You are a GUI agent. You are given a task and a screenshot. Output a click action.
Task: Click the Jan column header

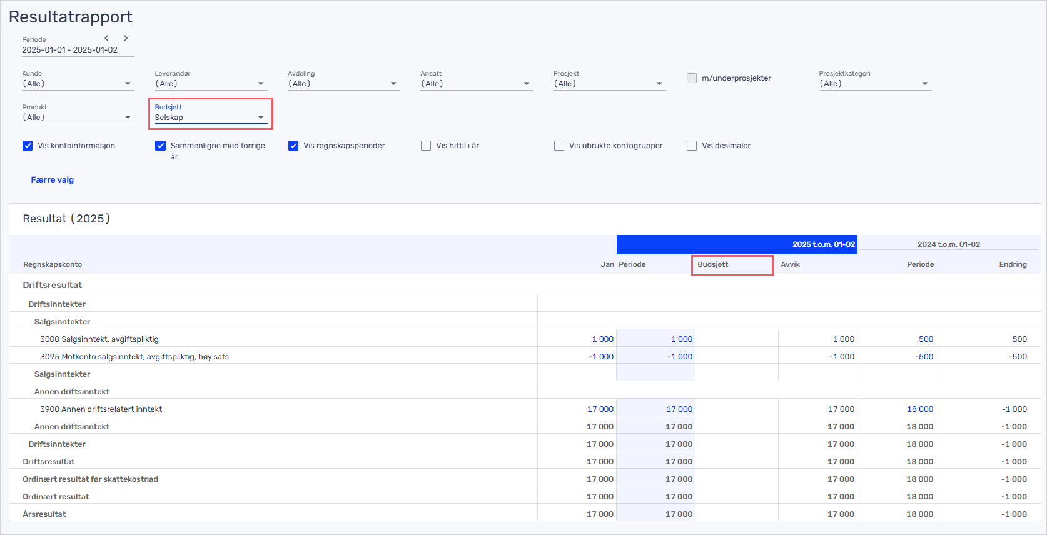pyautogui.click(x=607, y=264)
